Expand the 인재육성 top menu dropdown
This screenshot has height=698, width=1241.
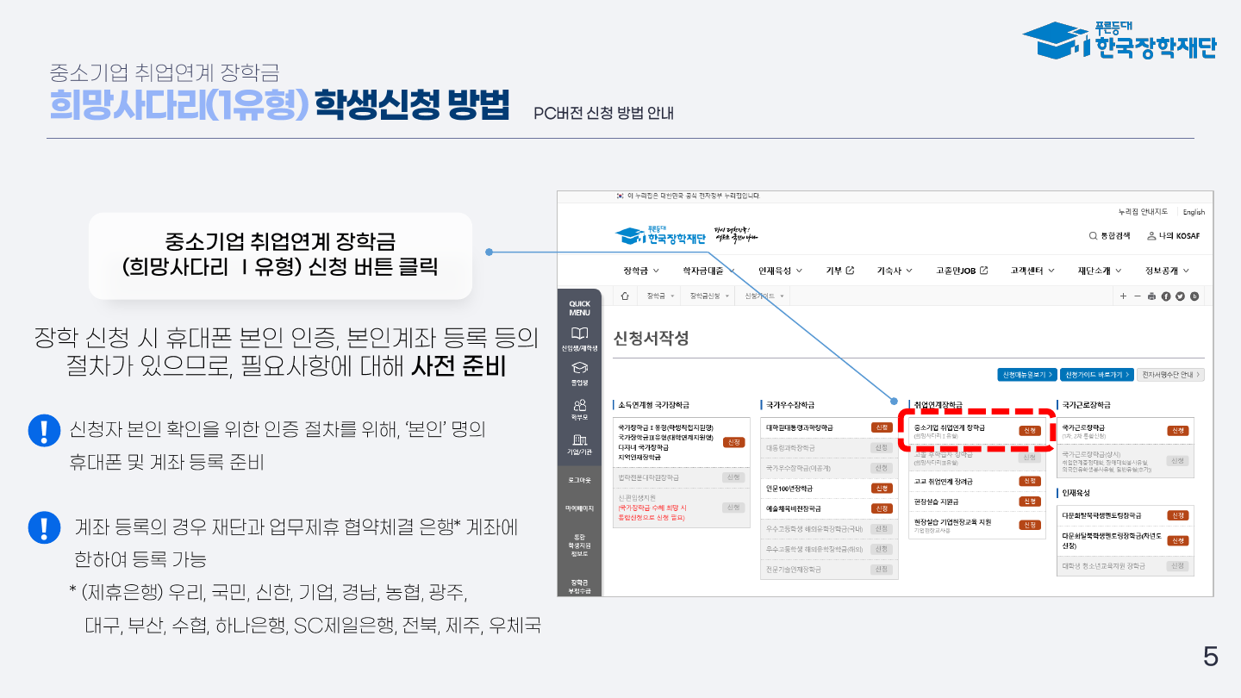pos(780,271)
